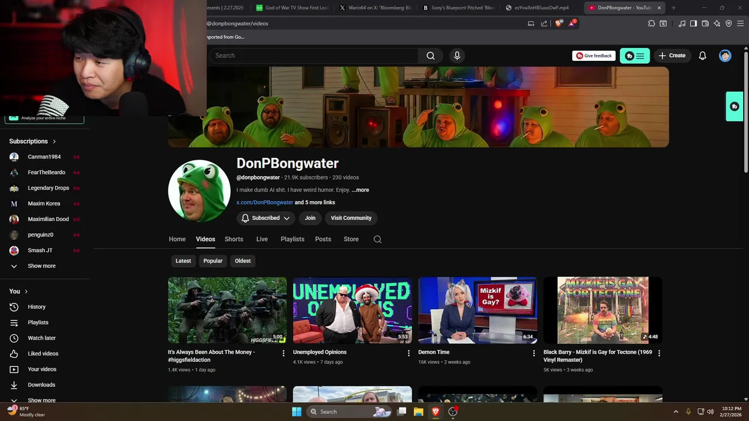749x421 pixels.
Task: Click the share page icon in address bar
Action: click(x=544, y=23)
